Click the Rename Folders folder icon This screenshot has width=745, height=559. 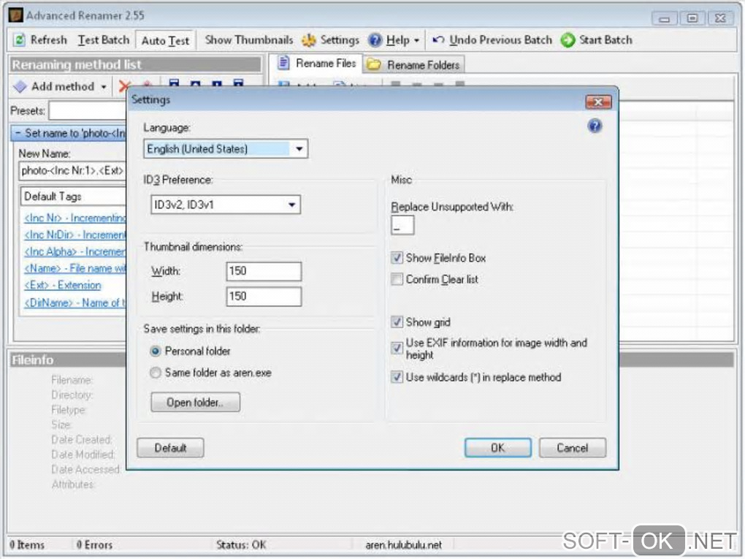click(x=375, y=64)
